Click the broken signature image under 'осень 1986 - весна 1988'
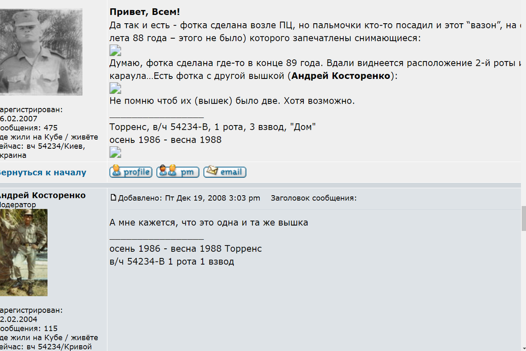Viewport: 526px width, 351px height. [115, 152]
